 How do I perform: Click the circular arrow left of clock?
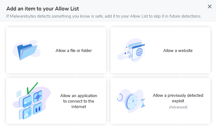(x=120, y=97)
